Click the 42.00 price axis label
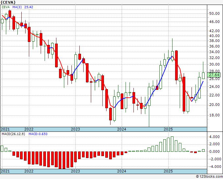The height and width of the screenshot is (179, 223). (x=214, y=31)
